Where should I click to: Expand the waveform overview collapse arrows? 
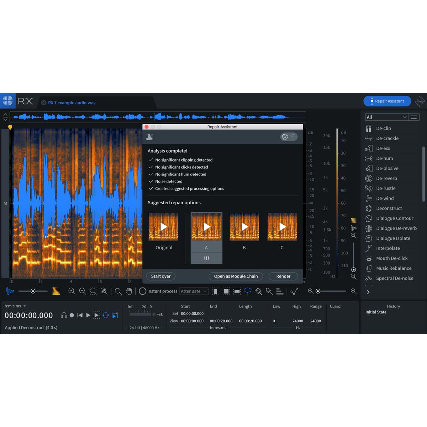(x=5, y=117)
